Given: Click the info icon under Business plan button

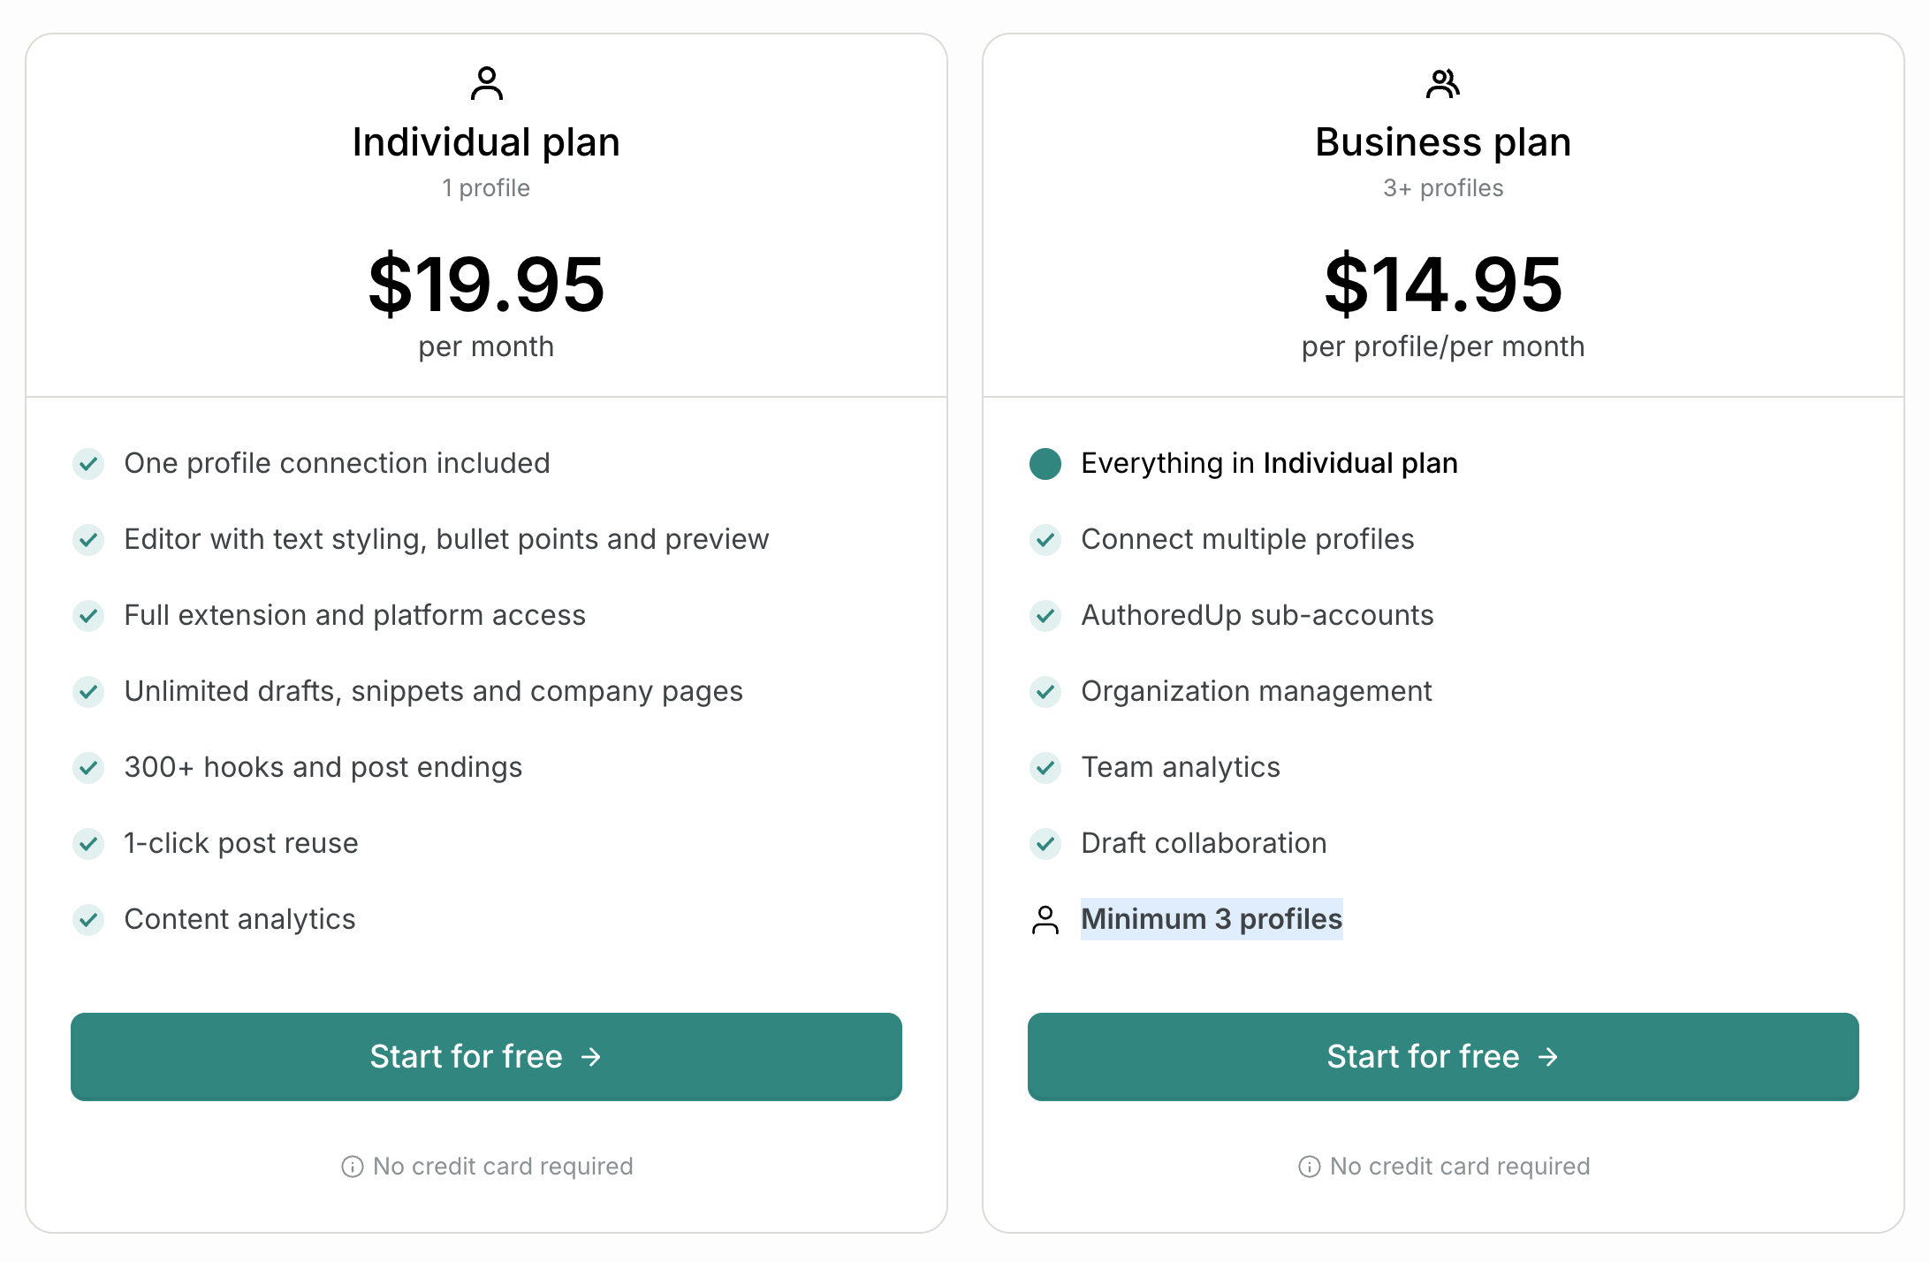Looking at the screenshot, I should (1308, 1166).
